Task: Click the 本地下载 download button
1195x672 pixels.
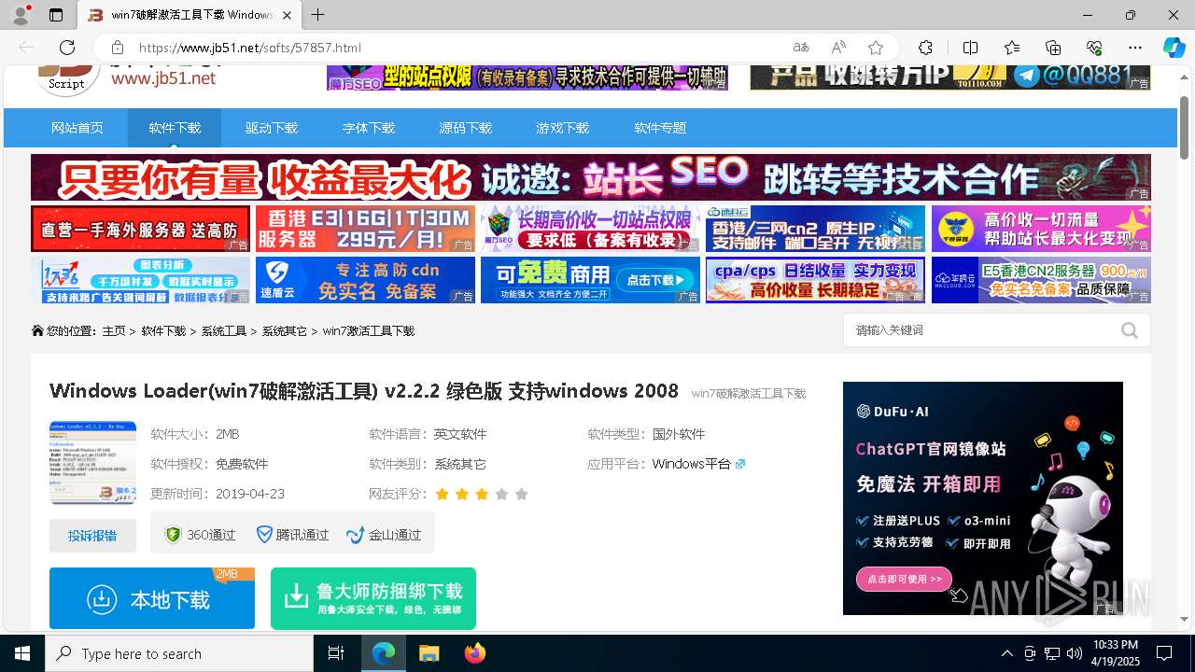Action: tap(152, 598)
